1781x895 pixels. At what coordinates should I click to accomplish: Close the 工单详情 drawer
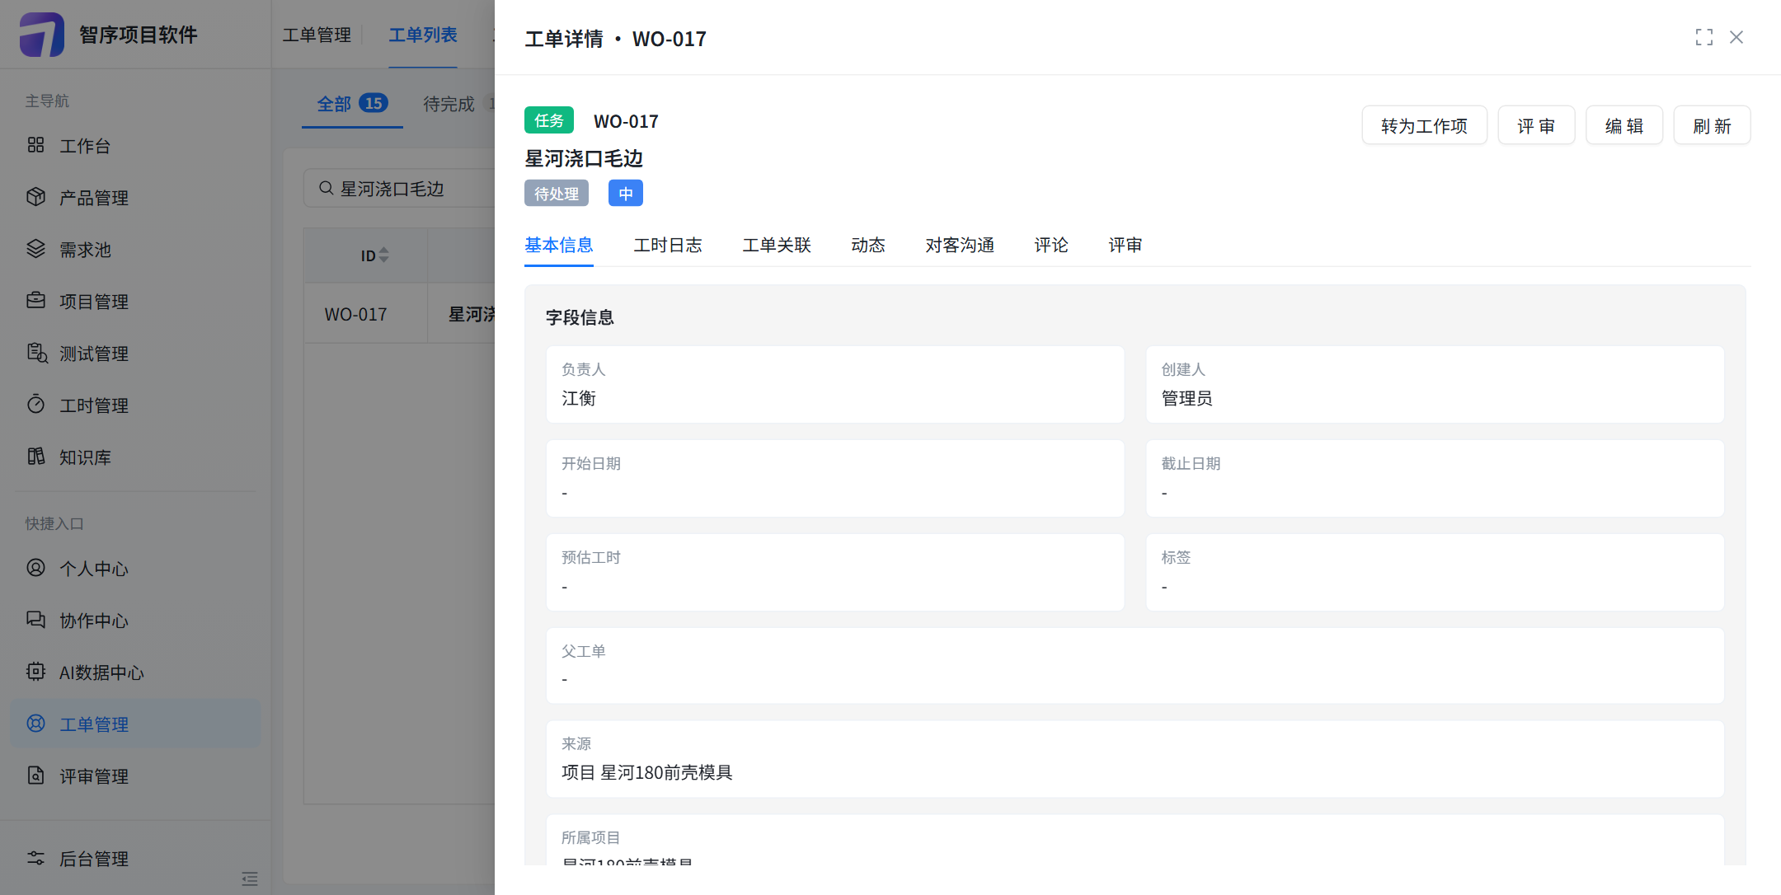coord(1736,37)
